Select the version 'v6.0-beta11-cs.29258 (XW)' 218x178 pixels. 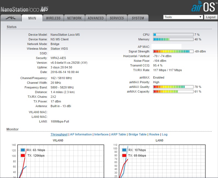tap(69, 63)
